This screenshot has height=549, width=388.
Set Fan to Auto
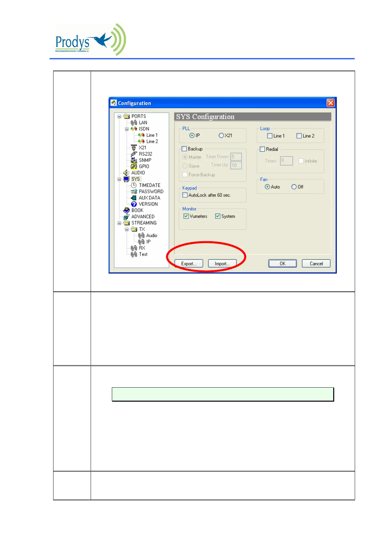click(267, 187)
